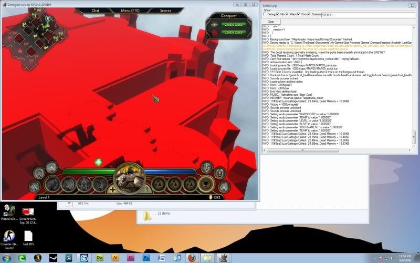Click the top Conquest citadel health bar
The width and height of the screenshot is (420, 263).
(233, 25)
